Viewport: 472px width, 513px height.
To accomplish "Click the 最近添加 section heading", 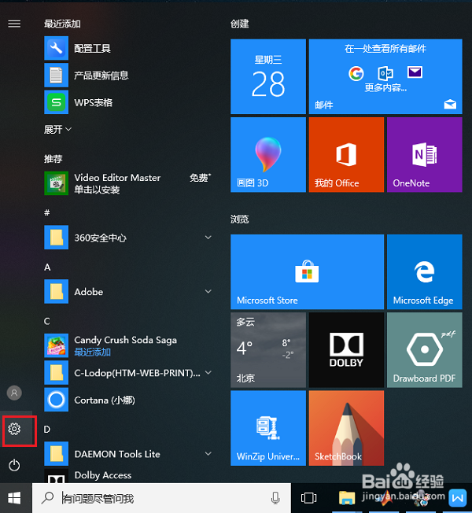I will pos(62,24).
